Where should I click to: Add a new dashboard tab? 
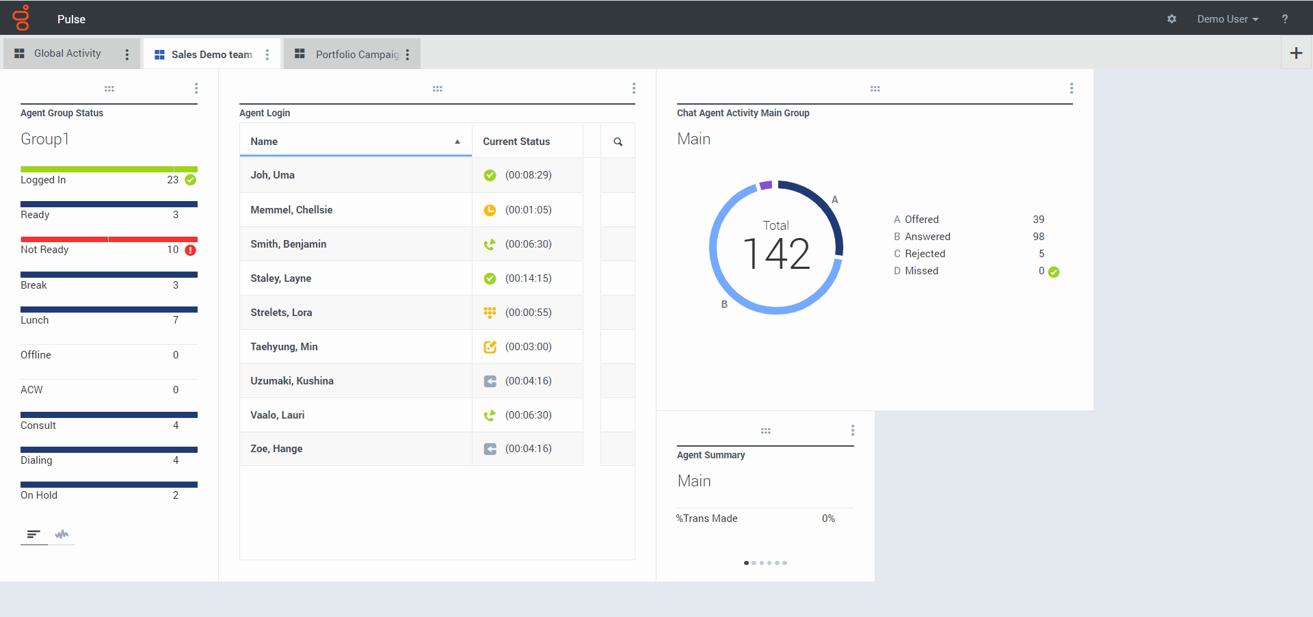click(1296, 53)
